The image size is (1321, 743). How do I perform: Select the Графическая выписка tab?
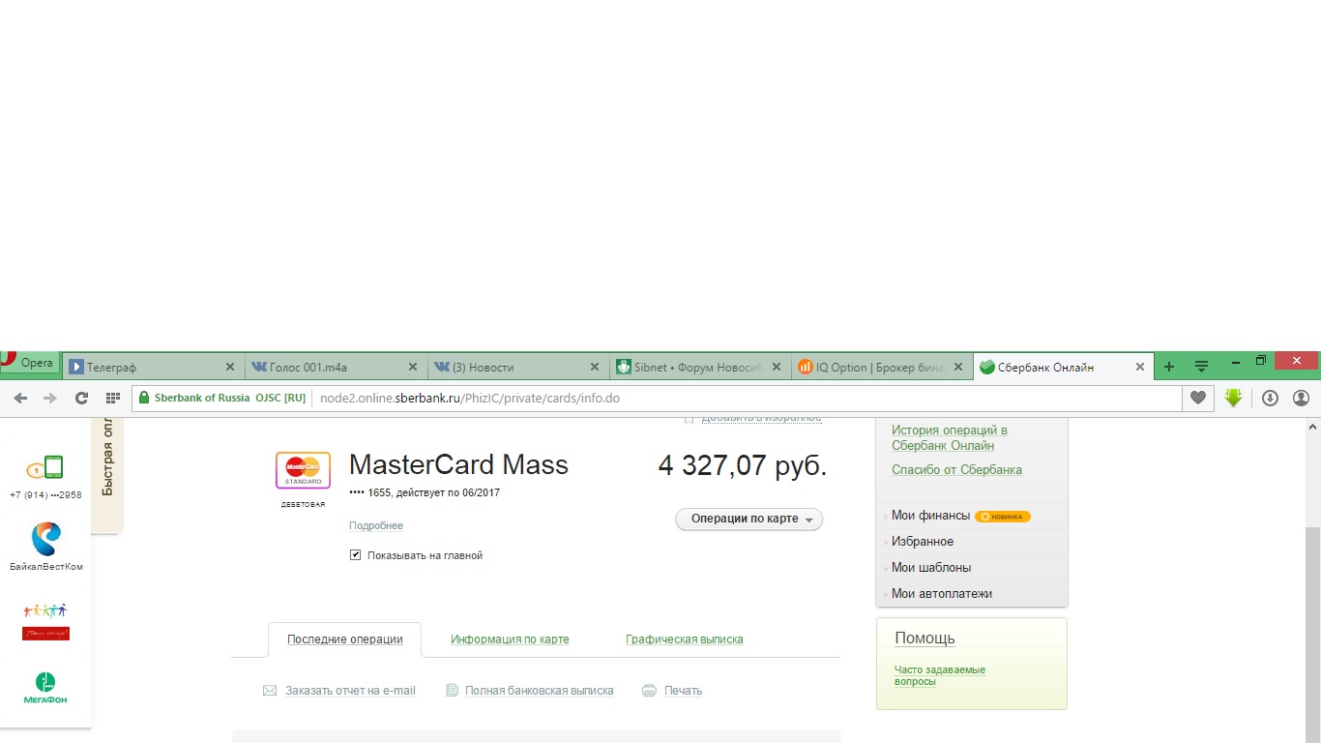(x=685, y=639)
